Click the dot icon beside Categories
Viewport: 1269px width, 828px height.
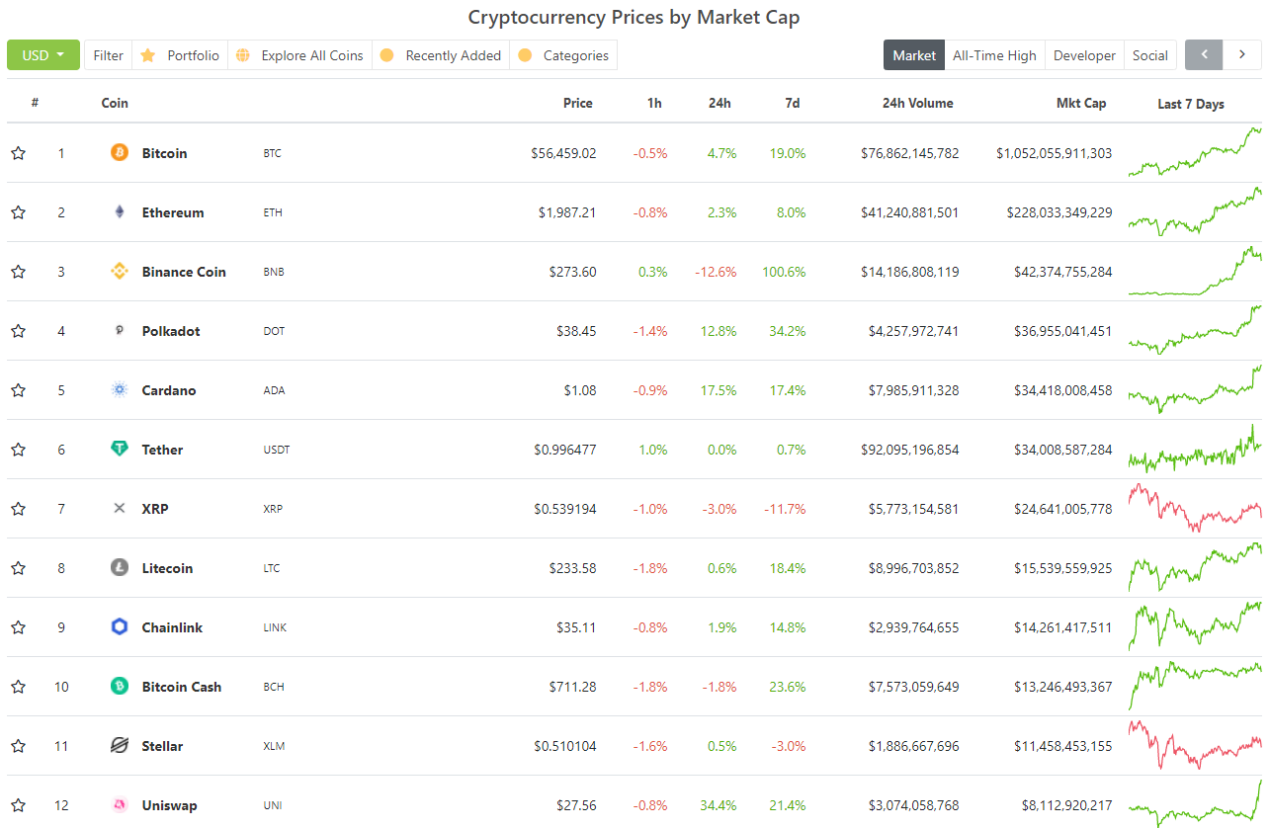pyautogui.click(x=525, y=55)
